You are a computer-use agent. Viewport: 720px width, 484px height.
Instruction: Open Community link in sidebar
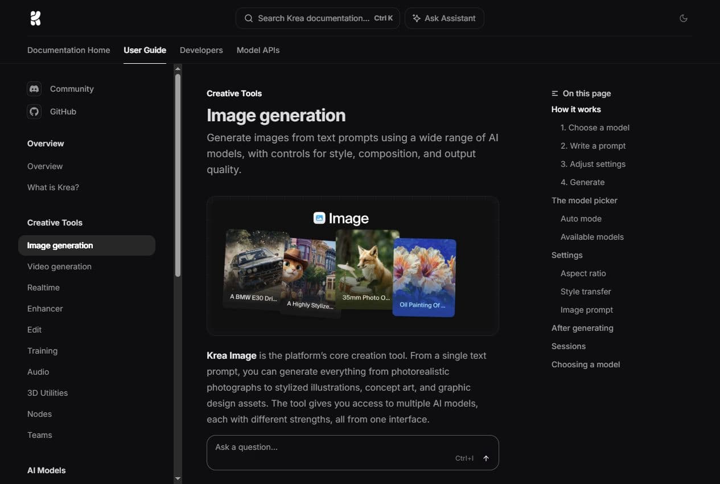(x=72, y=89)
